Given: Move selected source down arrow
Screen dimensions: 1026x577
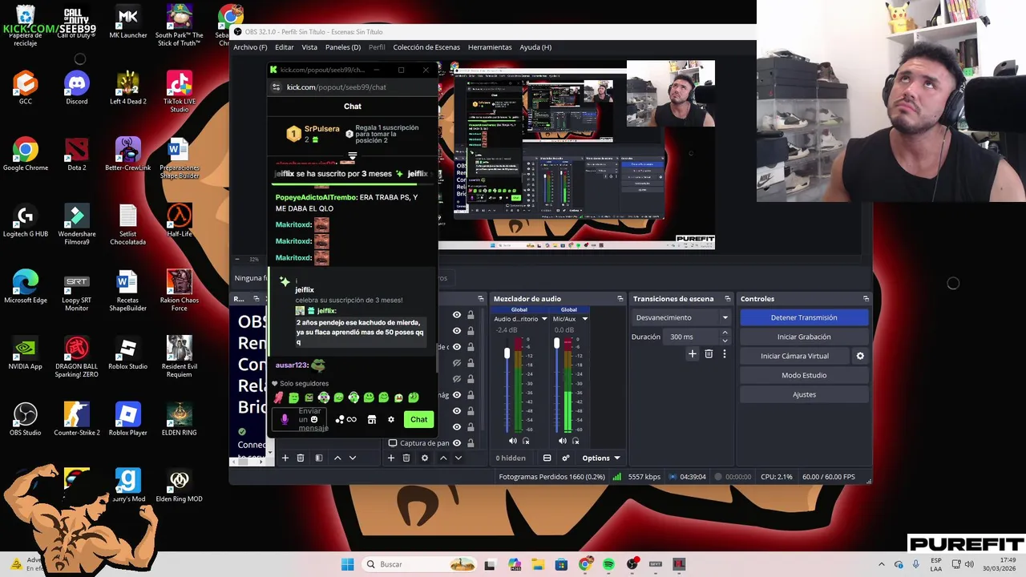Looking at the screenshot, I should click(x=458, y=458).
